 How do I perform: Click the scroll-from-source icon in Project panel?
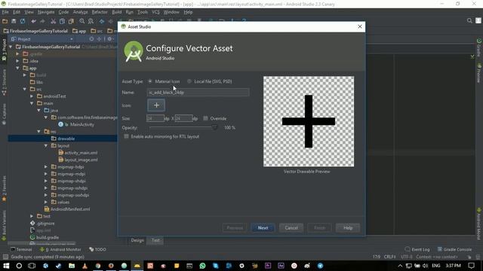[x=91, y=39]
